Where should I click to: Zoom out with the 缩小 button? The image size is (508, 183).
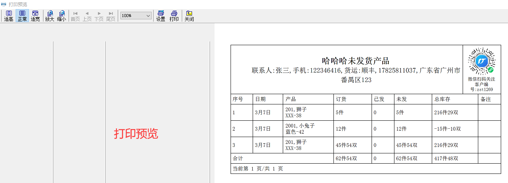pyautogui.click(x=61, y=16)
